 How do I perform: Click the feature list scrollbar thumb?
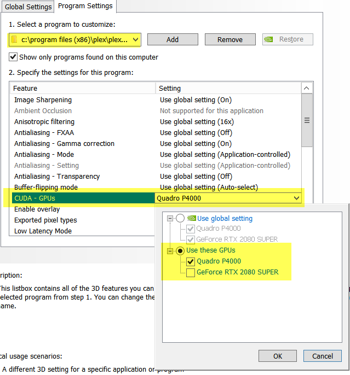click(x=307, y=120)
